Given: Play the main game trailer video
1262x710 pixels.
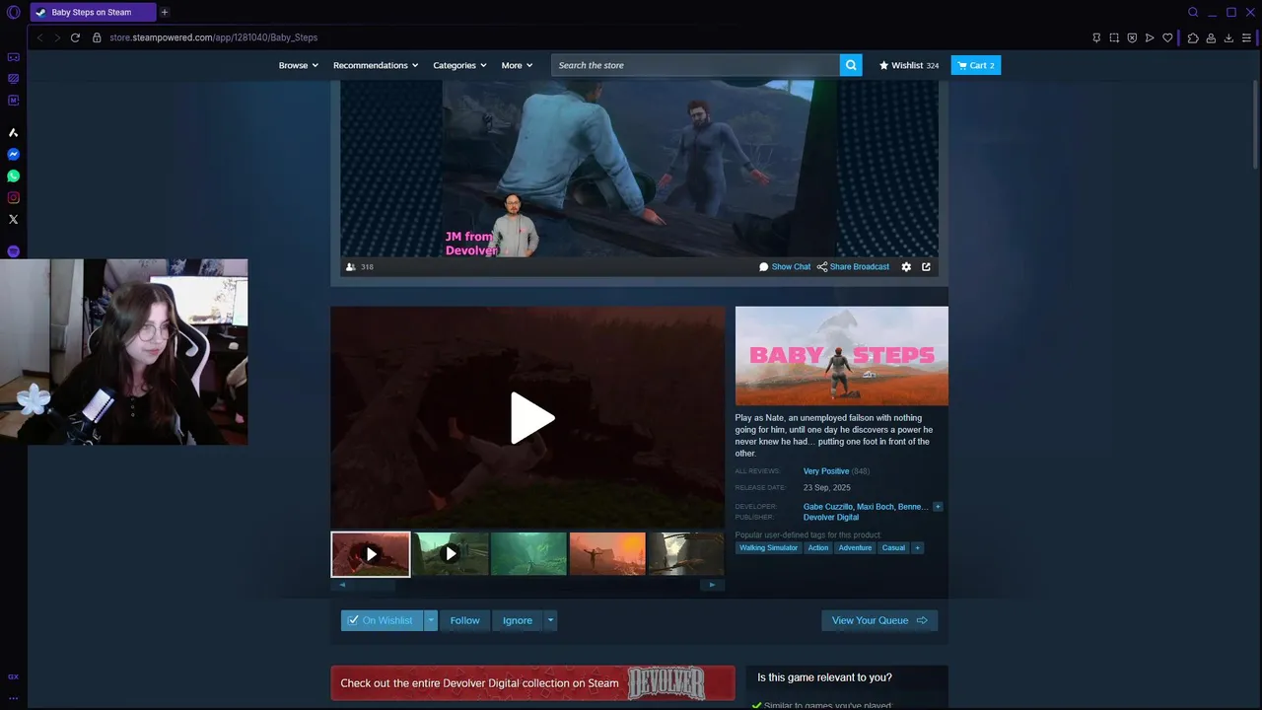Looking at the screenshot, I should (x=531, y=418).
